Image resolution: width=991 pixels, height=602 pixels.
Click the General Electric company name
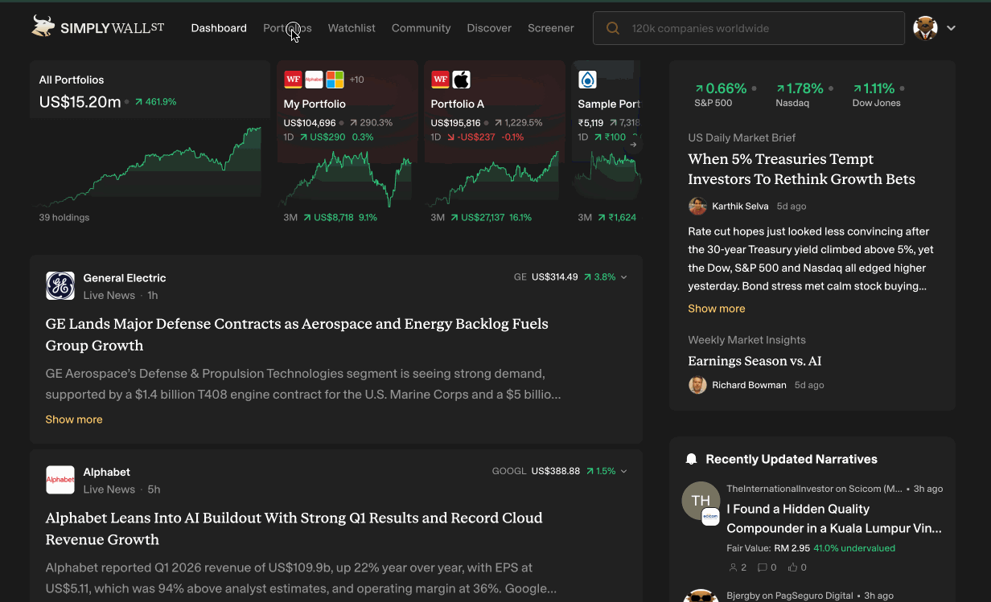tap(125, 278)
